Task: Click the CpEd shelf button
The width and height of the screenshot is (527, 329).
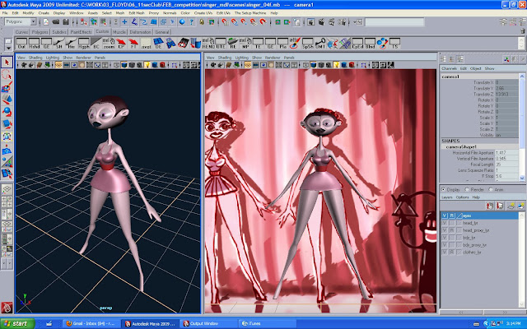Action: click(x=357, y=44)
